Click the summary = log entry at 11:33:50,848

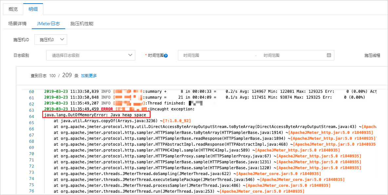[x=204, y=97]
